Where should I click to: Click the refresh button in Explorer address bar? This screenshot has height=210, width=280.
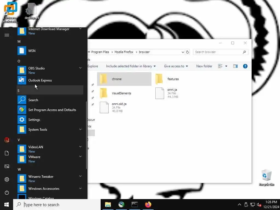pyautogui.click(x=188, y=52)
